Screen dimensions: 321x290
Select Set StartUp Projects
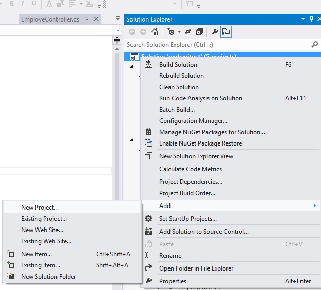[231, 218]
